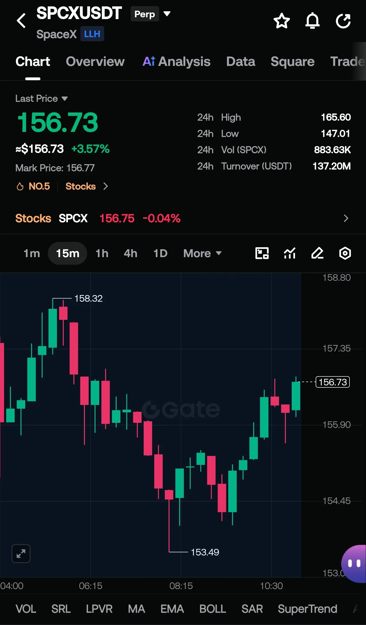Tap the 24h High value 165.60

click(336, 117)
